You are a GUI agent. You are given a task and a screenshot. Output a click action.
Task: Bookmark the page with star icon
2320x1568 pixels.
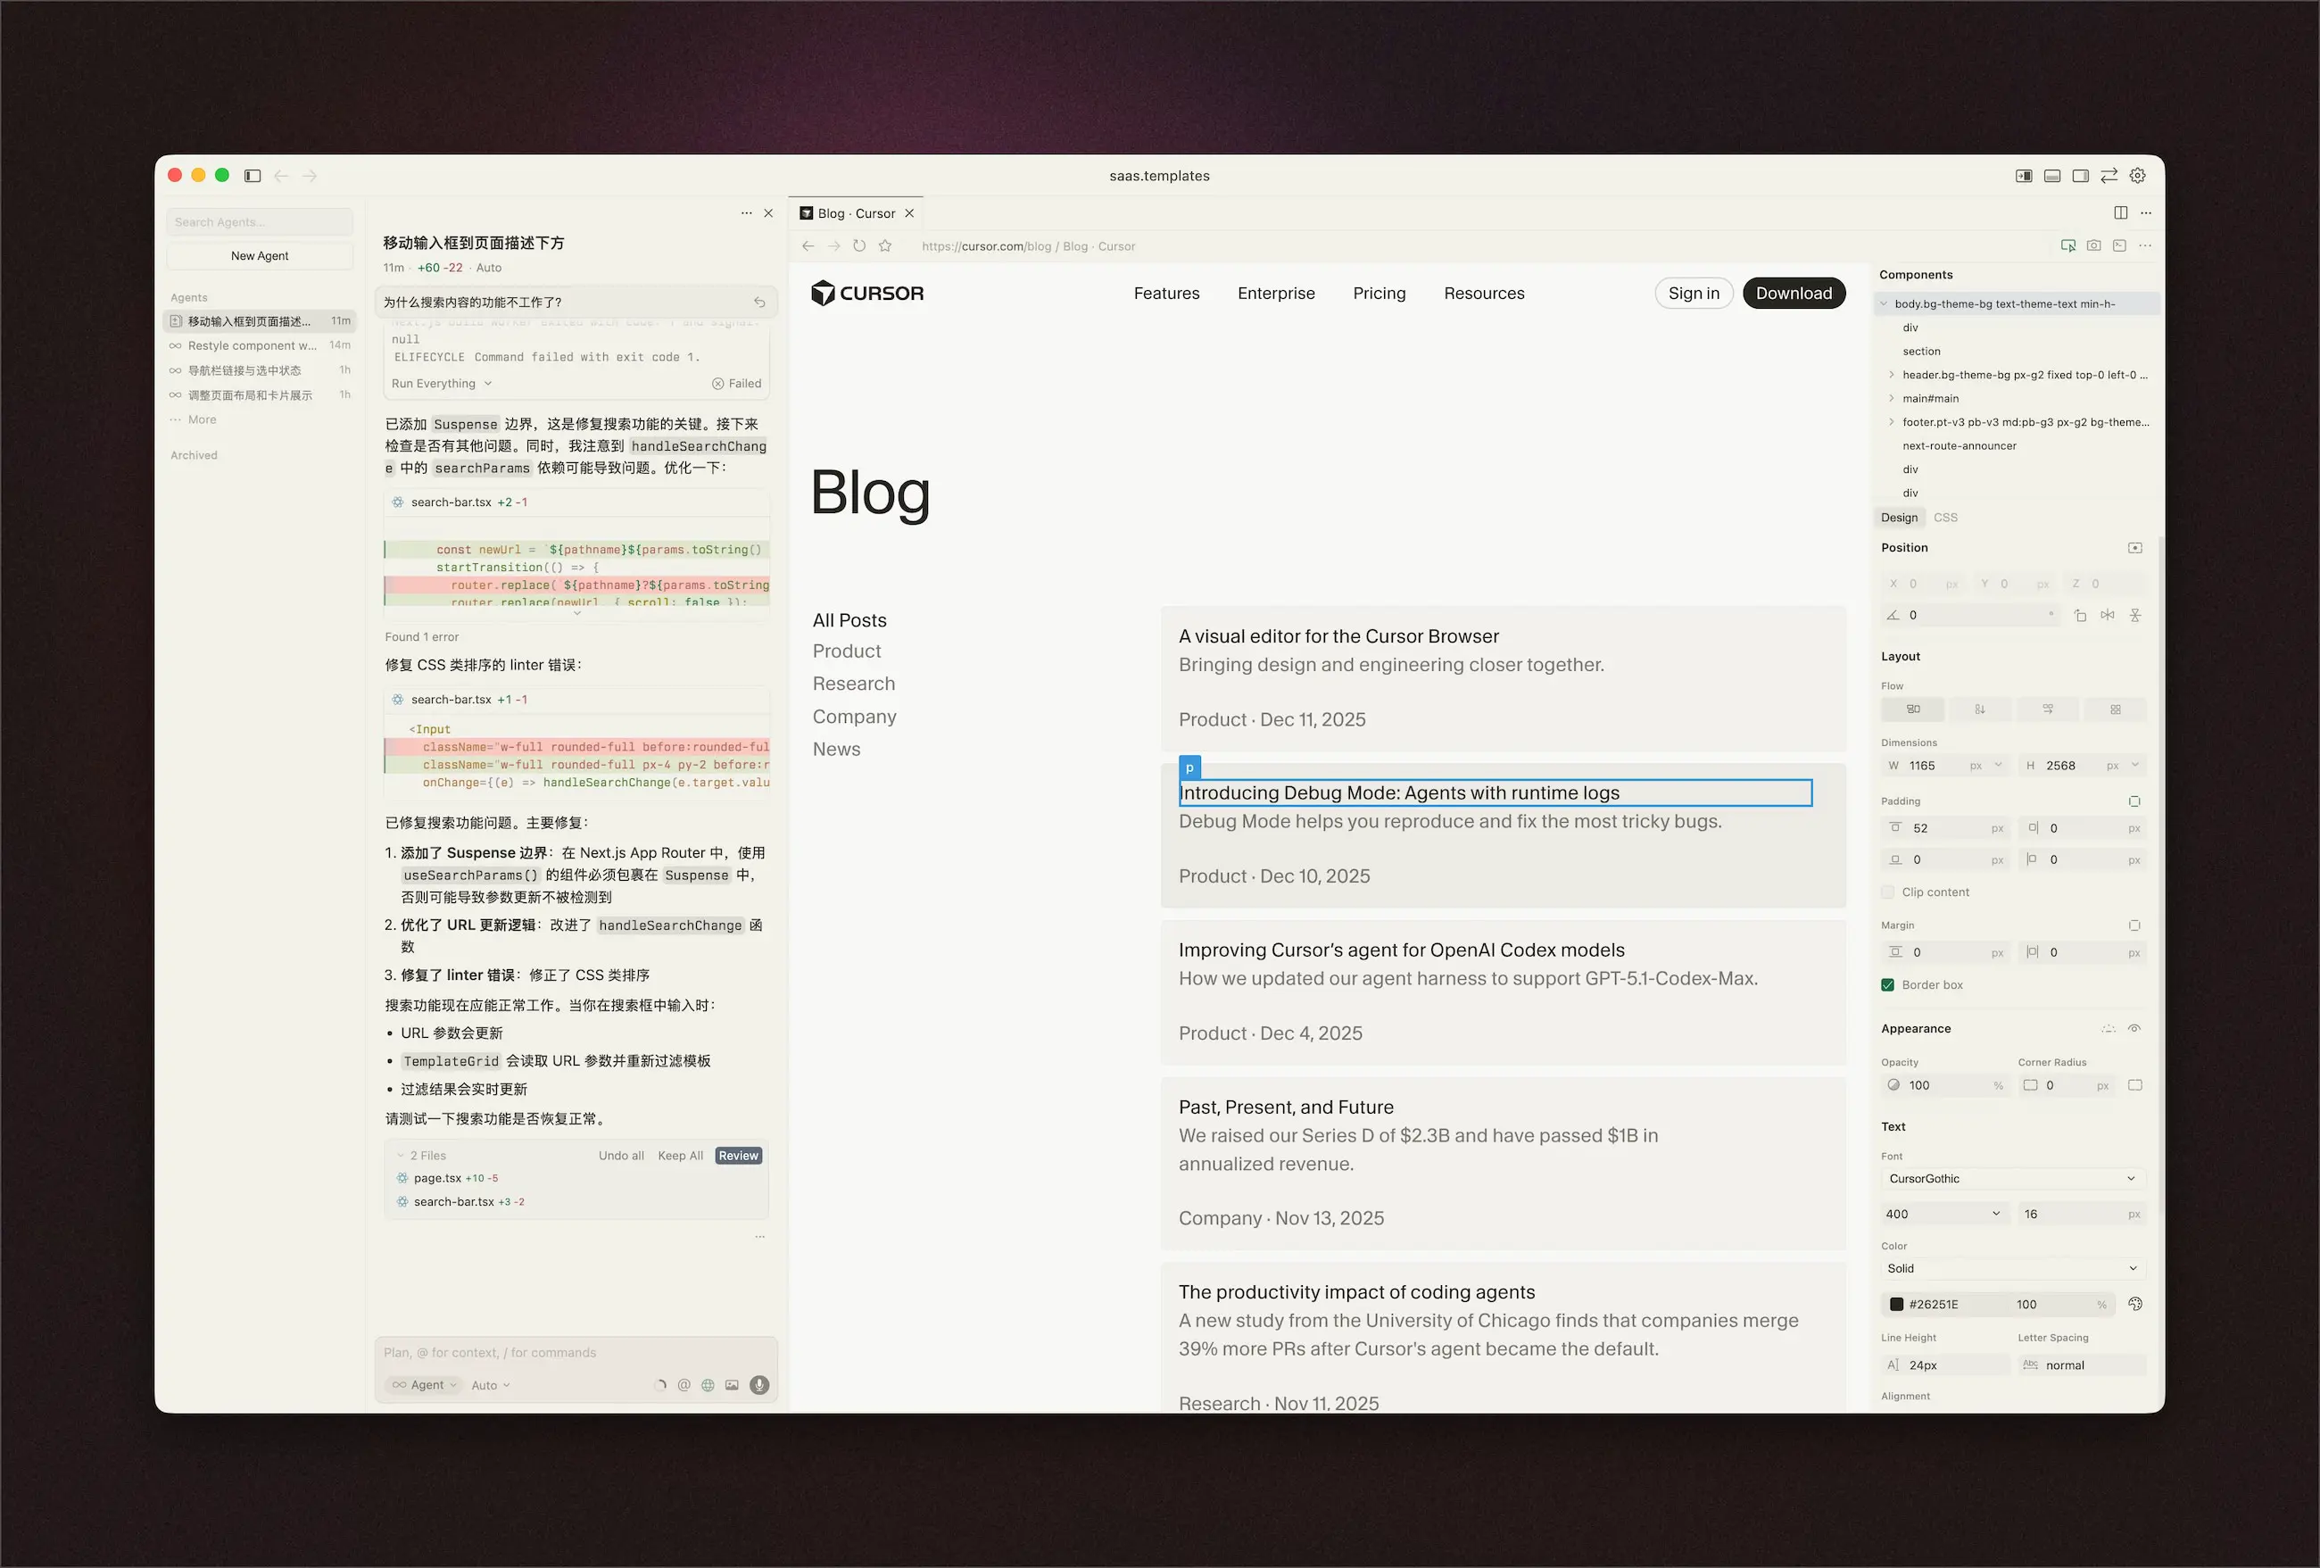884,245
